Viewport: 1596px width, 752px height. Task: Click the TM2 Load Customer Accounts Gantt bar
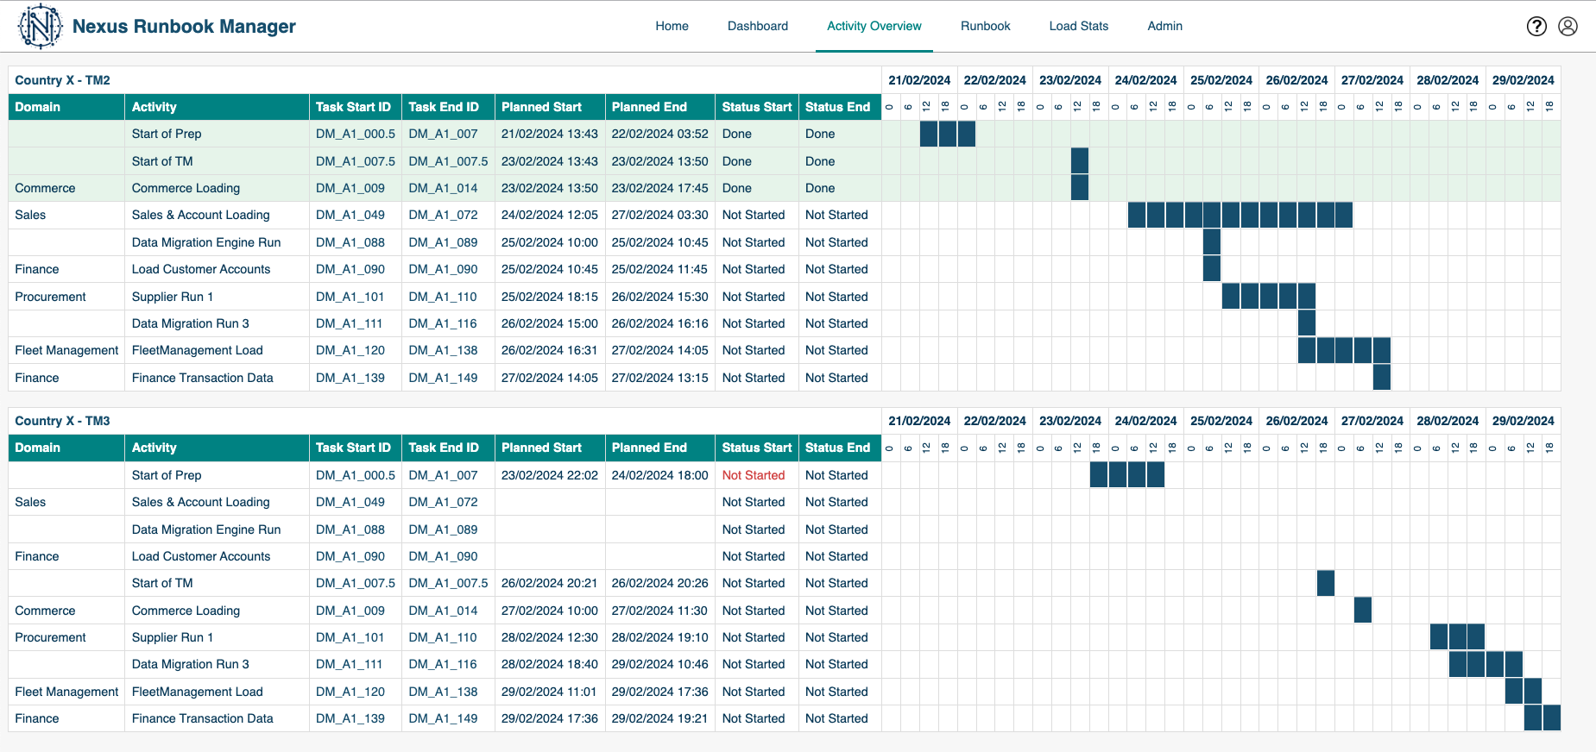(x=1211, y=269)
